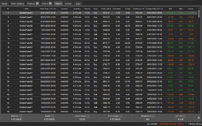Sort by the Commissions column header
The height and width of the screenshot is (126, 202).
(x=116, y=9)
